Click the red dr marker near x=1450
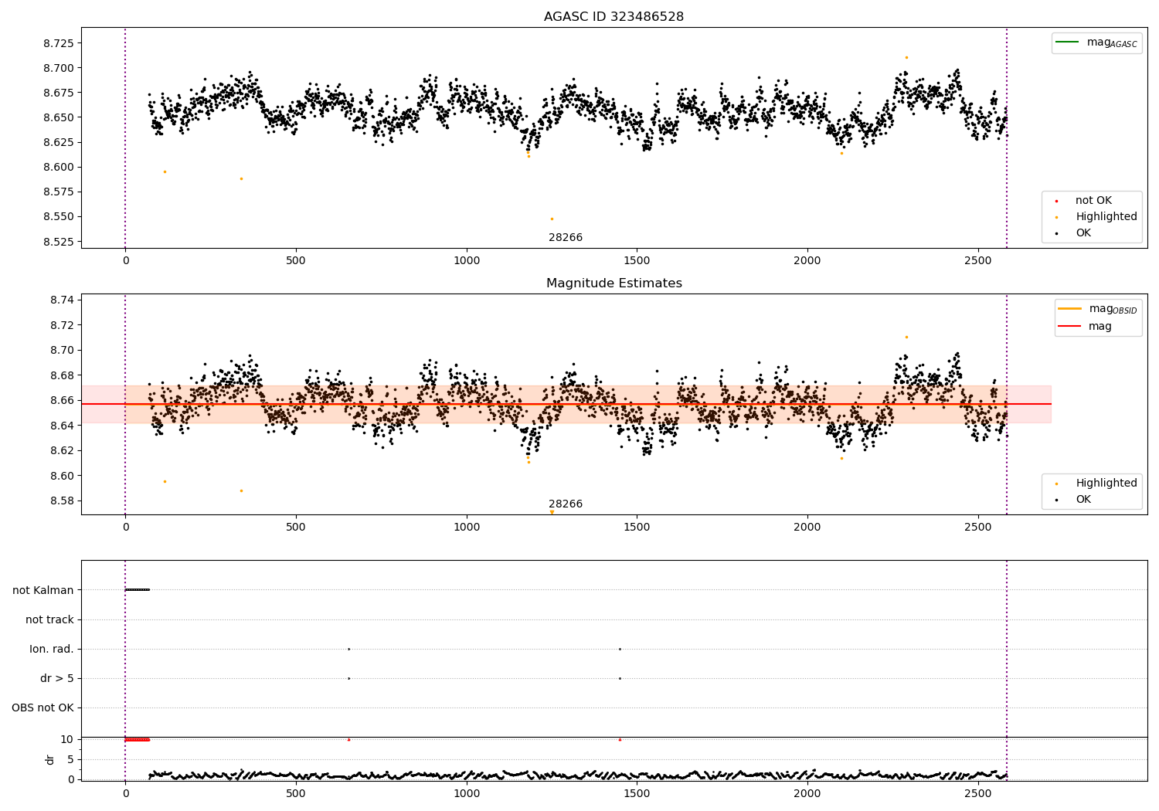 [x=620, y=739]
